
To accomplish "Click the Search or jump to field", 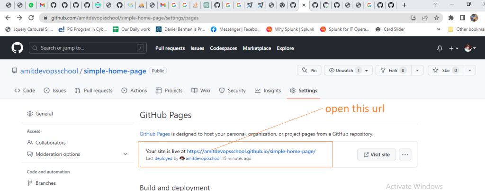I will [88, 48].
